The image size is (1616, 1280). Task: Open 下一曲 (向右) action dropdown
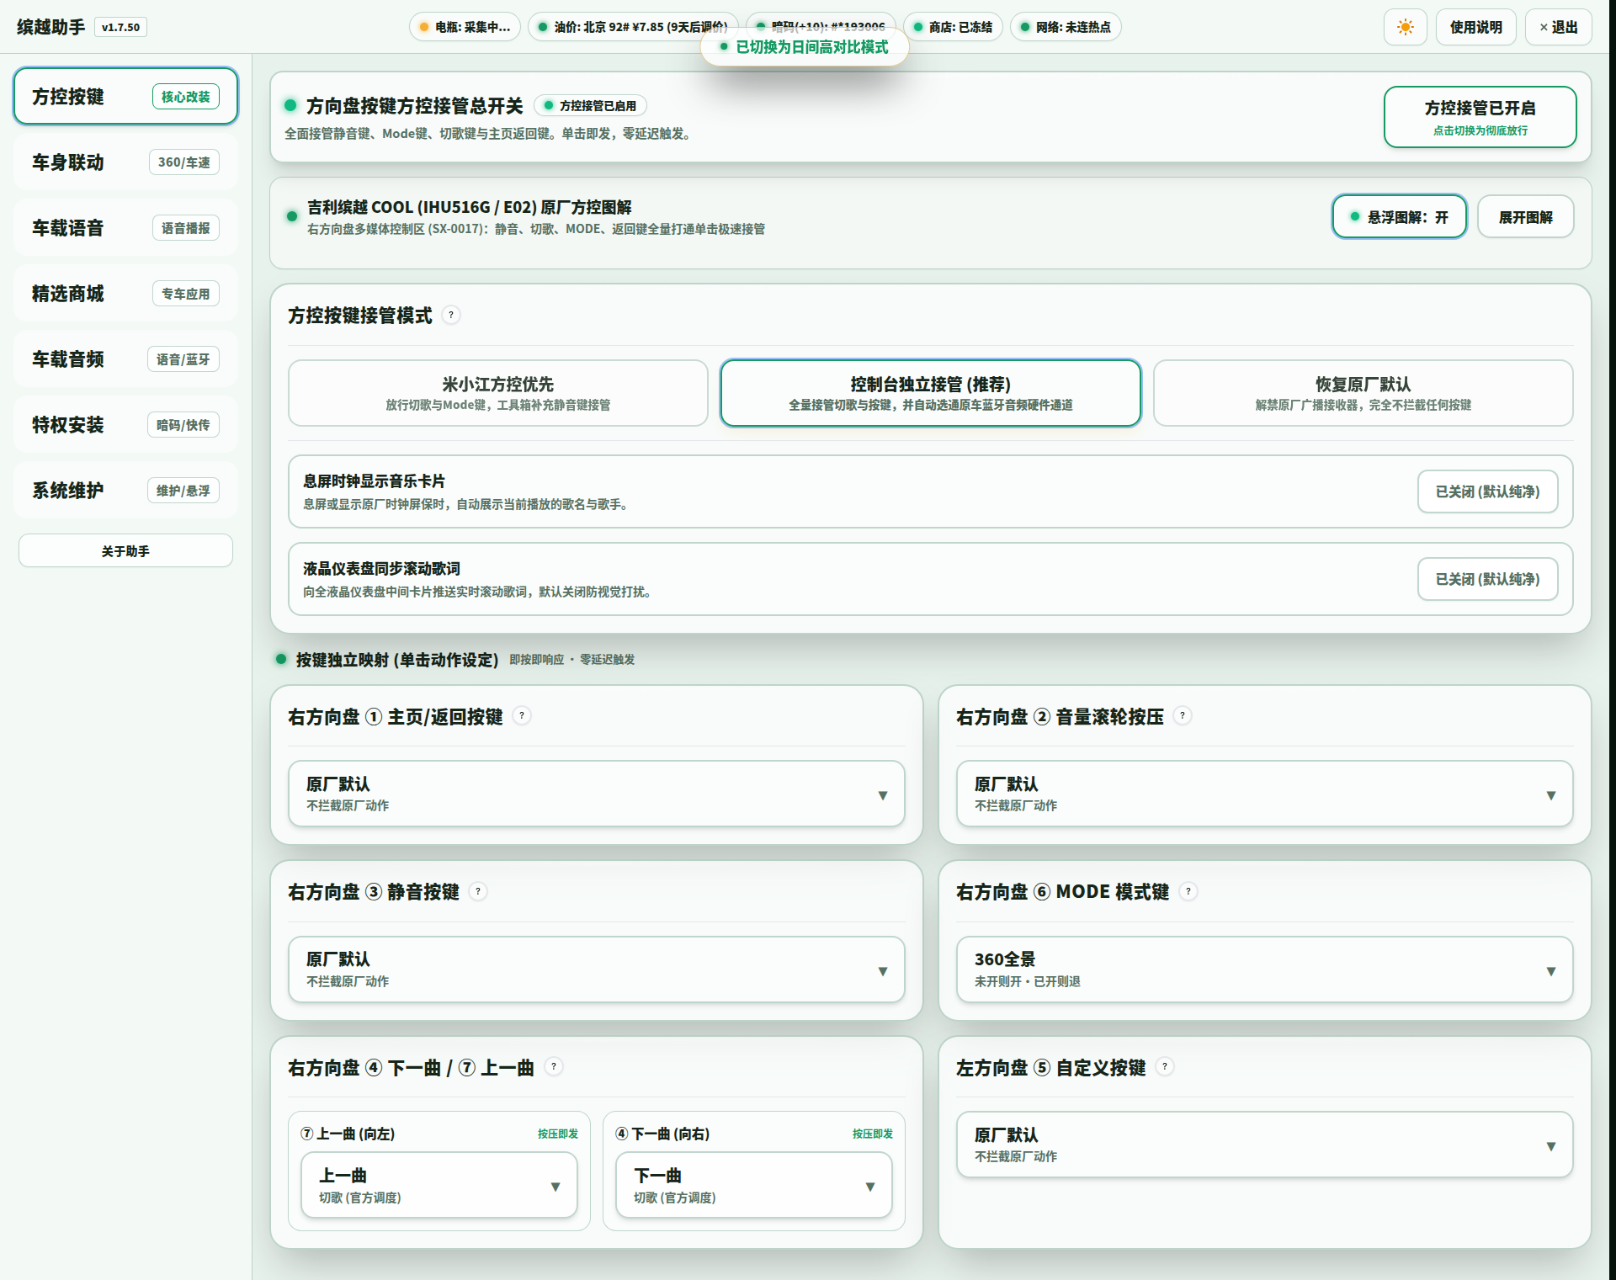pos(753,1185)
